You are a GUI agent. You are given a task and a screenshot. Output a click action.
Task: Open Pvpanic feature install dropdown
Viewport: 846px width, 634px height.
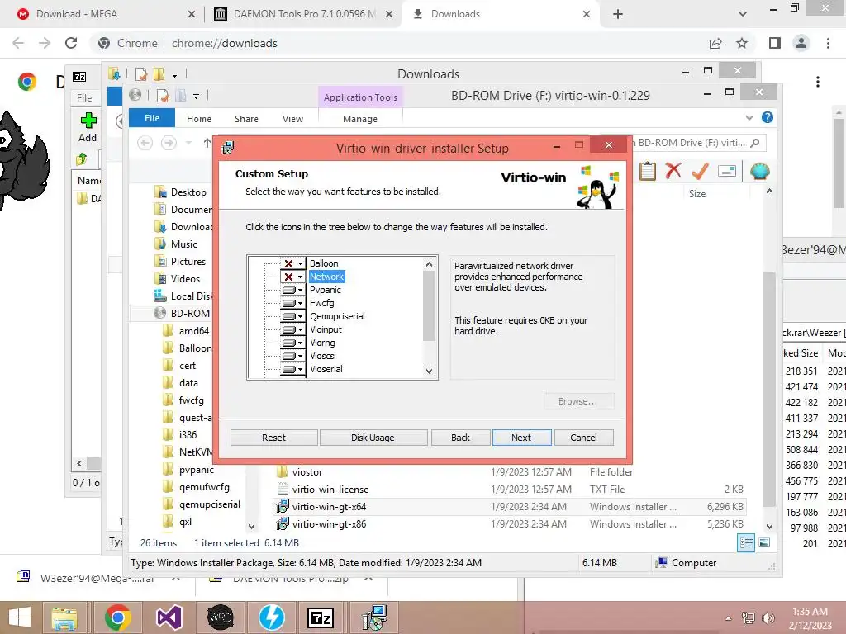[x=293, y=290]
